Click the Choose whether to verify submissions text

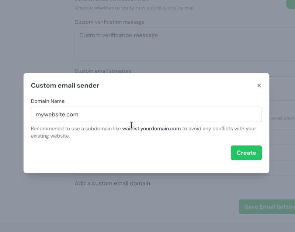135,8
